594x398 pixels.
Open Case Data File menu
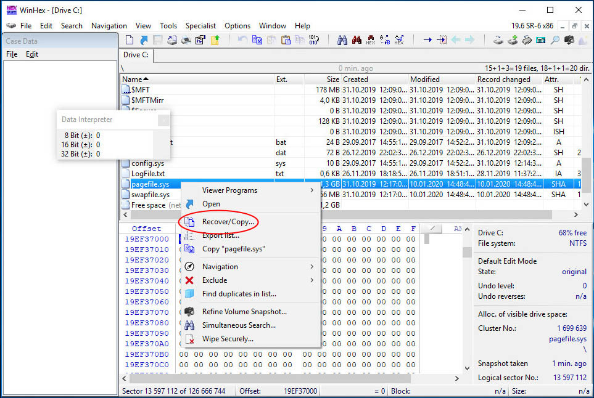click(x=12, y=54)
